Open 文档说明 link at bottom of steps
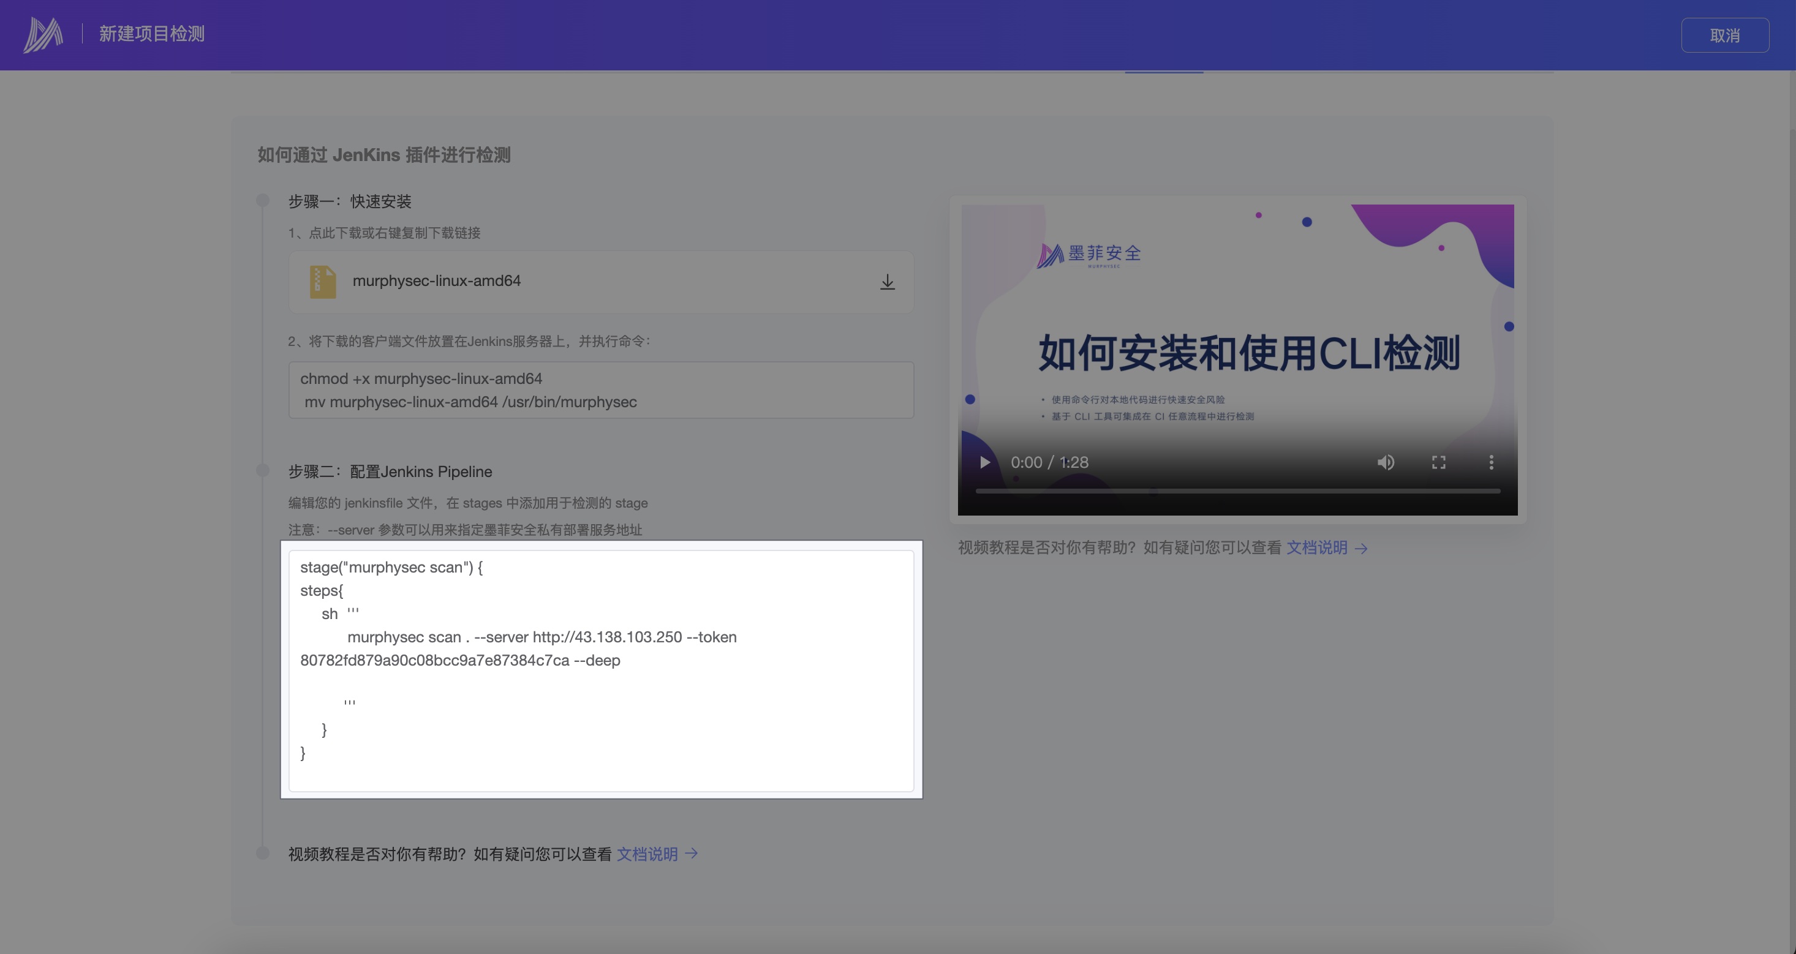Image resolution: width=1796 pixels, height=954 pixels. [647, 854]
